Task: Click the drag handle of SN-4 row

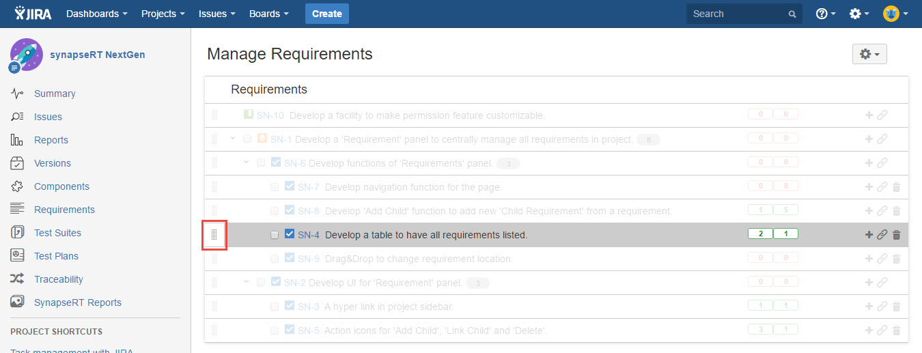Action: (214, 235)
